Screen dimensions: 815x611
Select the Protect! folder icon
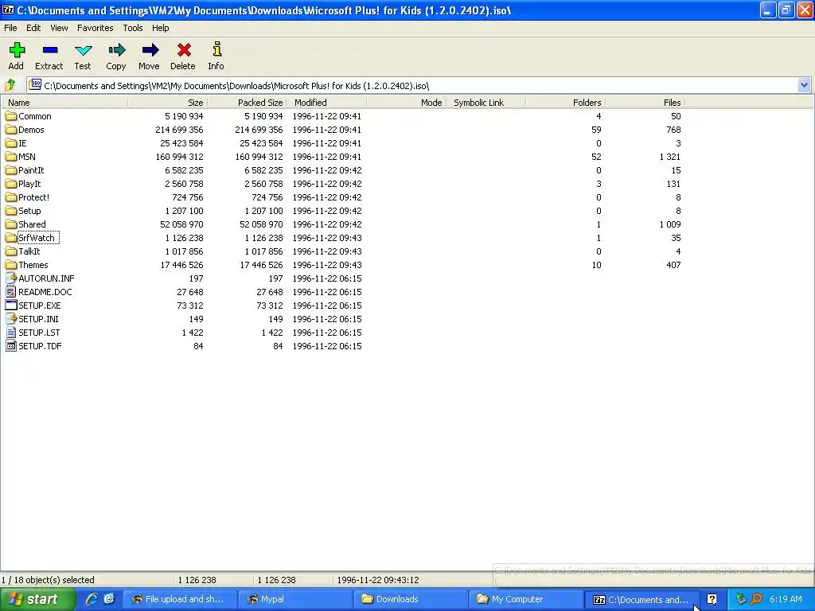[11, 197]
